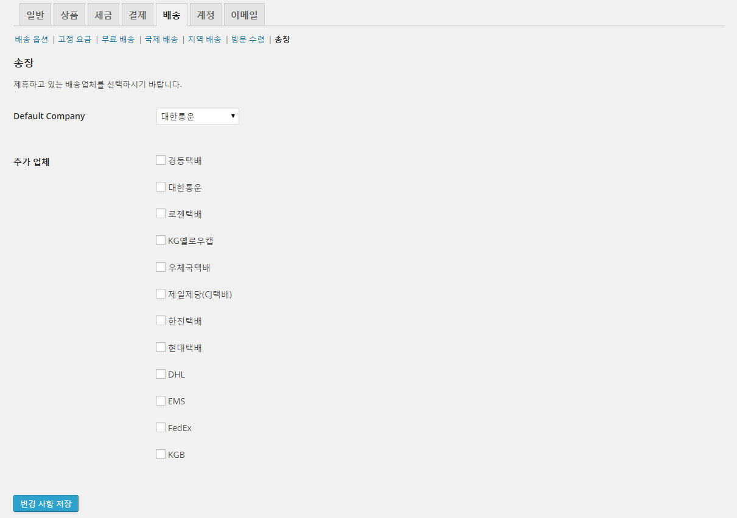This screenshot has height=518, width=737.
Task: Click the 추가 업체 label
Action: click(31, 162)
